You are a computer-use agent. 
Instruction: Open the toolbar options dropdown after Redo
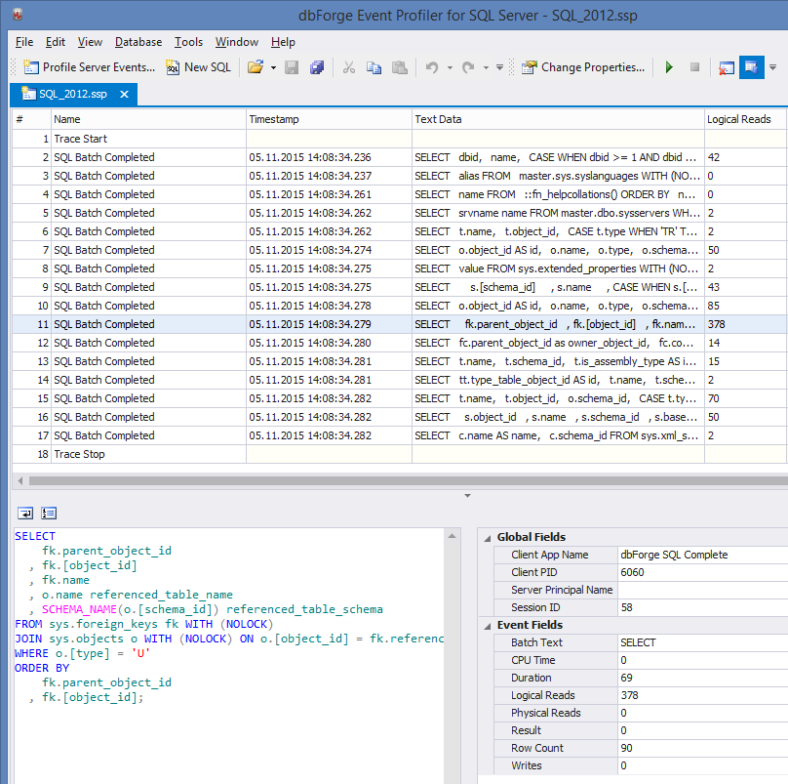coord(499,67)
